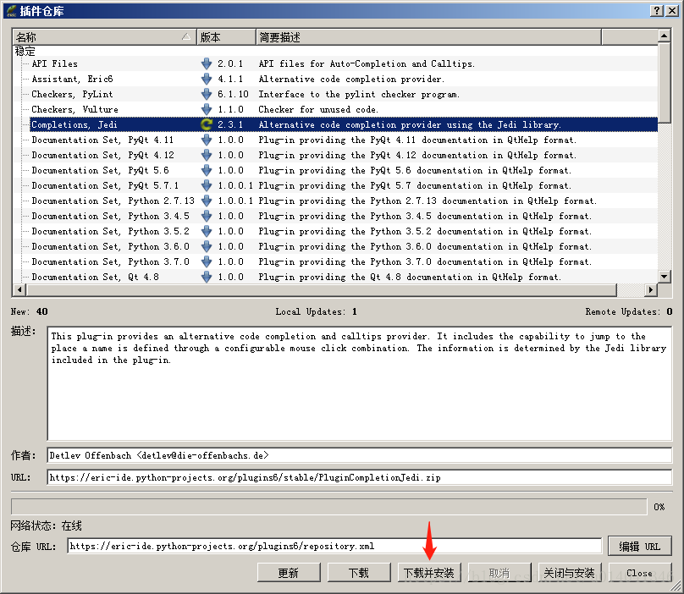Viewport: 684px width, 594px height.
Task: Sort plugins by the 名称 column header
Action: tap(104, 37)
